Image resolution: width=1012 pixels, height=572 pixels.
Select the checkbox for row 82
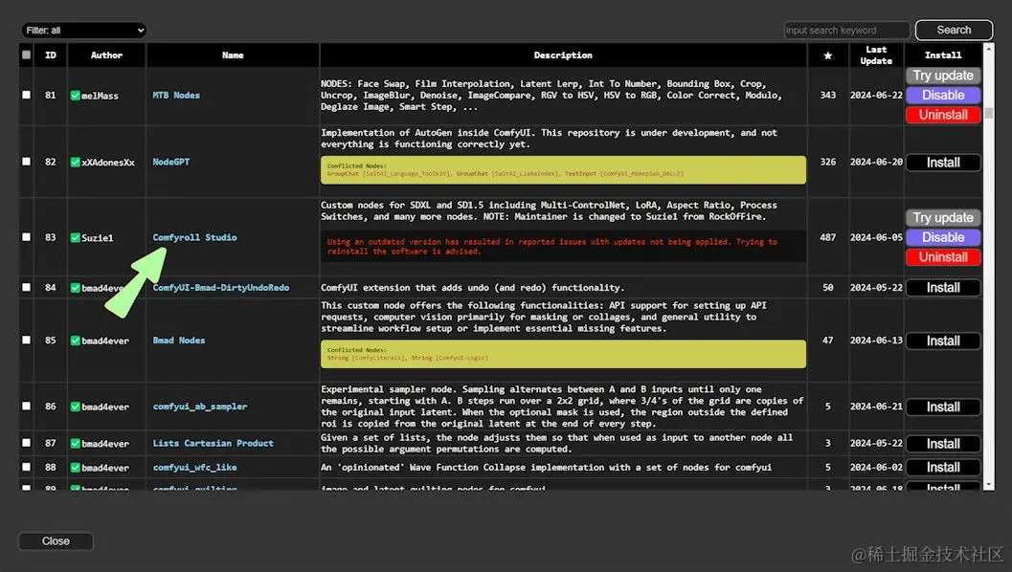[27, 162]
